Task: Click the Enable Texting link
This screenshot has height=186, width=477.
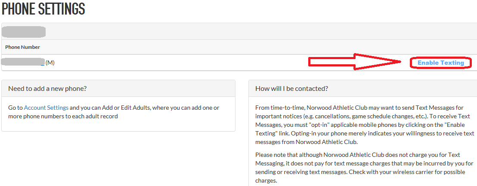Action: click(440, 63)
